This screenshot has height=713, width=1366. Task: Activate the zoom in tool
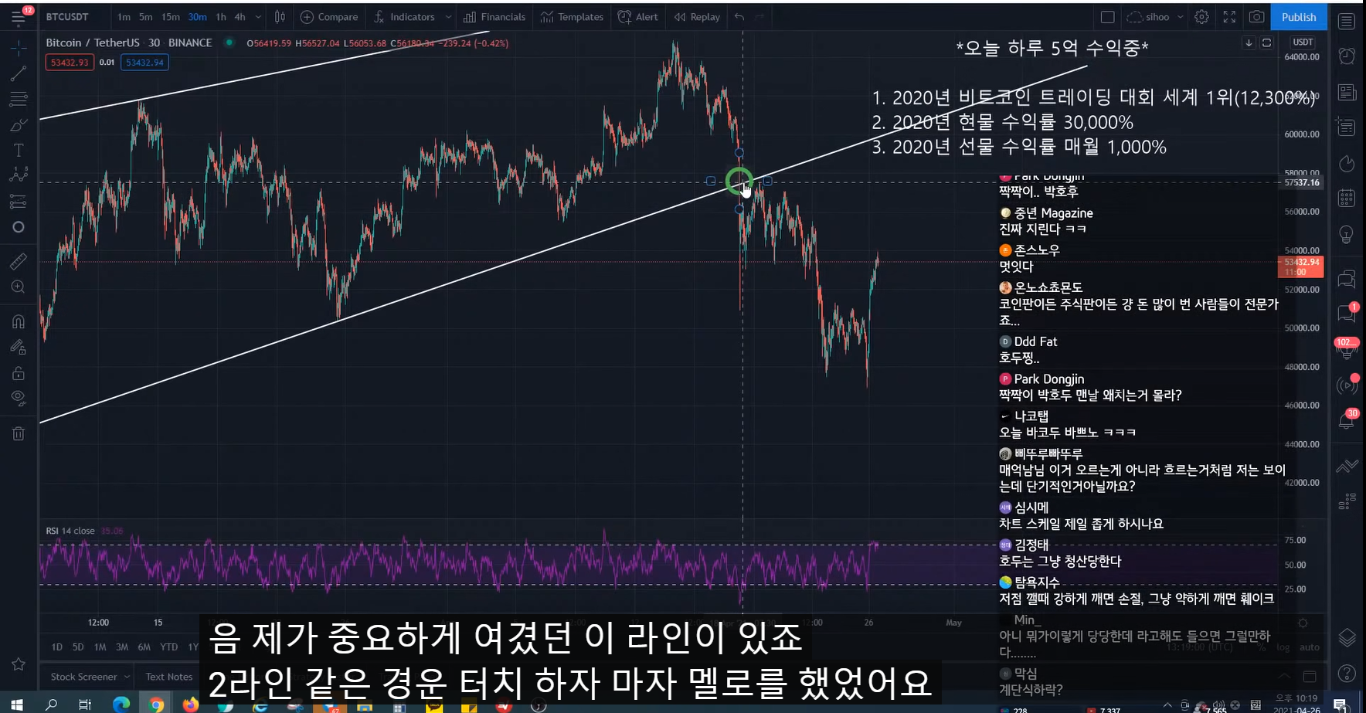pos(19,287)
